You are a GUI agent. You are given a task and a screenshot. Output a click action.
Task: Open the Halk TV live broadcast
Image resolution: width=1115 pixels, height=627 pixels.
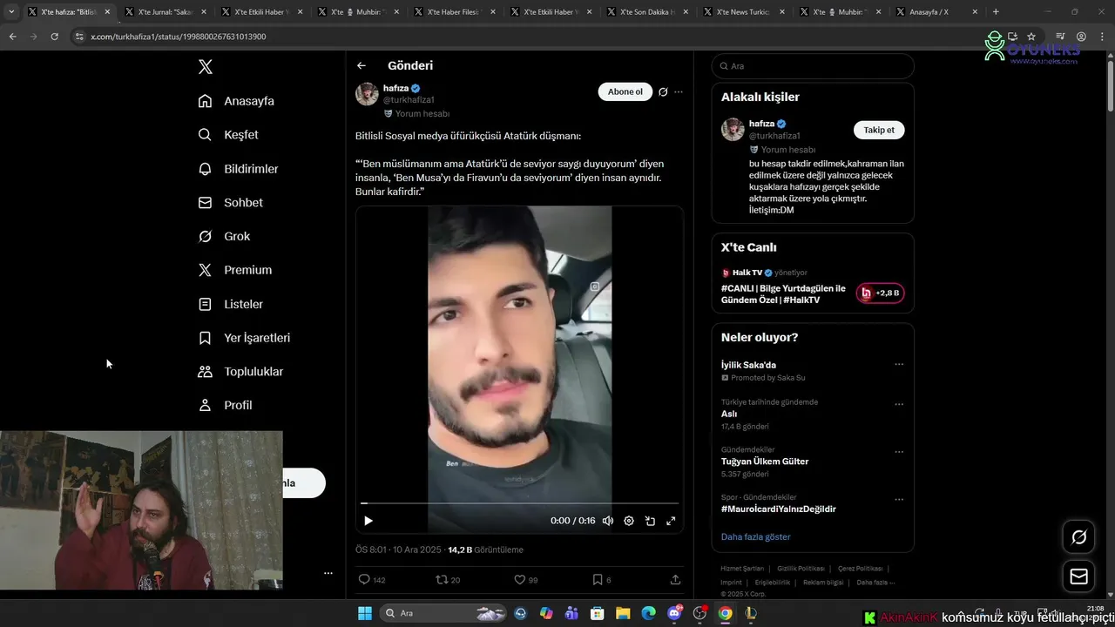point(784,294)
